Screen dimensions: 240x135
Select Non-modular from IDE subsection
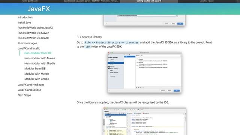[x=38, y=53]
